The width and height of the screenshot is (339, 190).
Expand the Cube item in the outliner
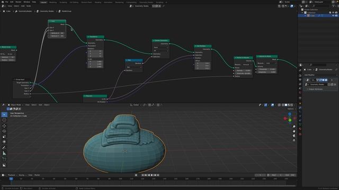tap(305, 15)
